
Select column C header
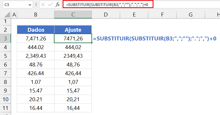click(73, 14)
